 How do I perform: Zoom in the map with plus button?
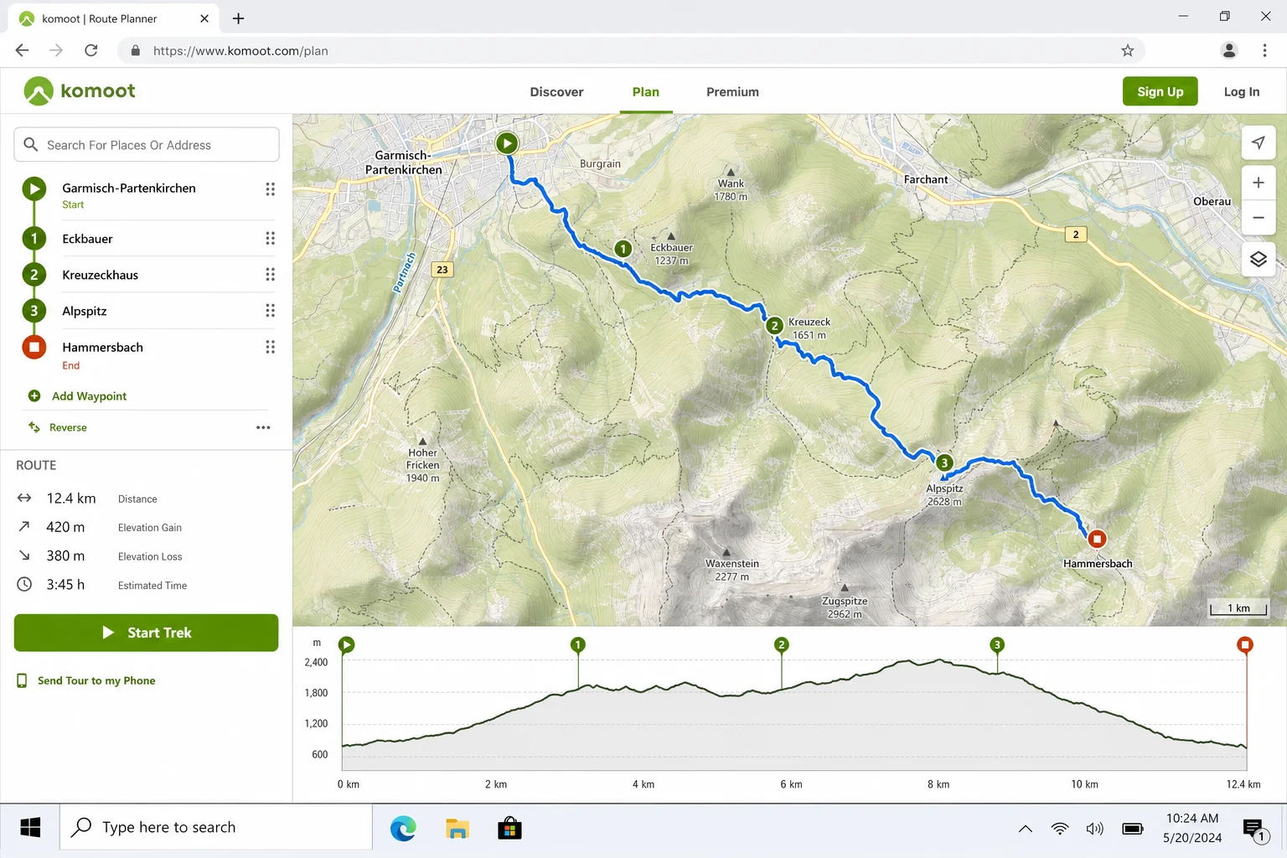point(1259,183)
